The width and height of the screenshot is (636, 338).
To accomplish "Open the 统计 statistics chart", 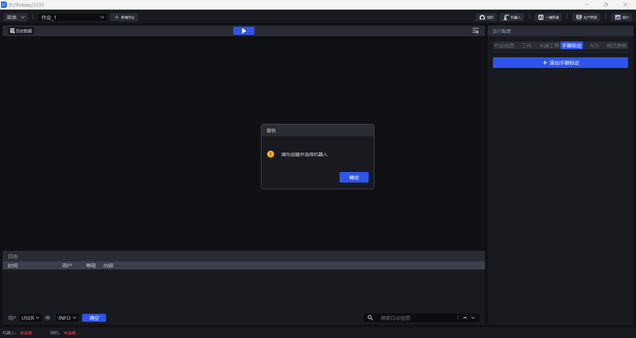I will pyautogui.click(x=622, y=17).
